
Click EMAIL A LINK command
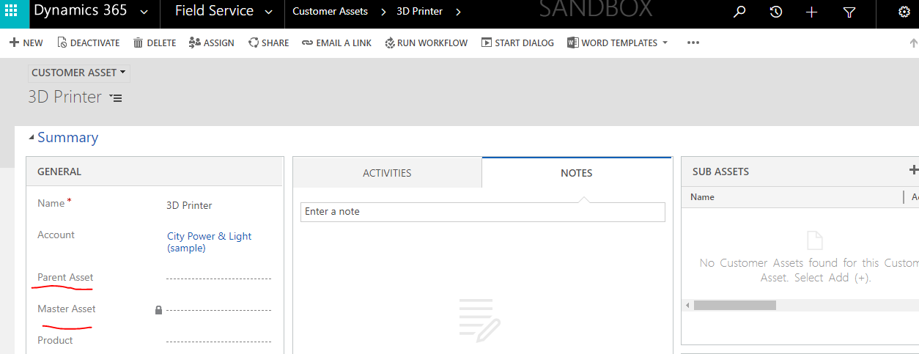(x=337, y=43)
